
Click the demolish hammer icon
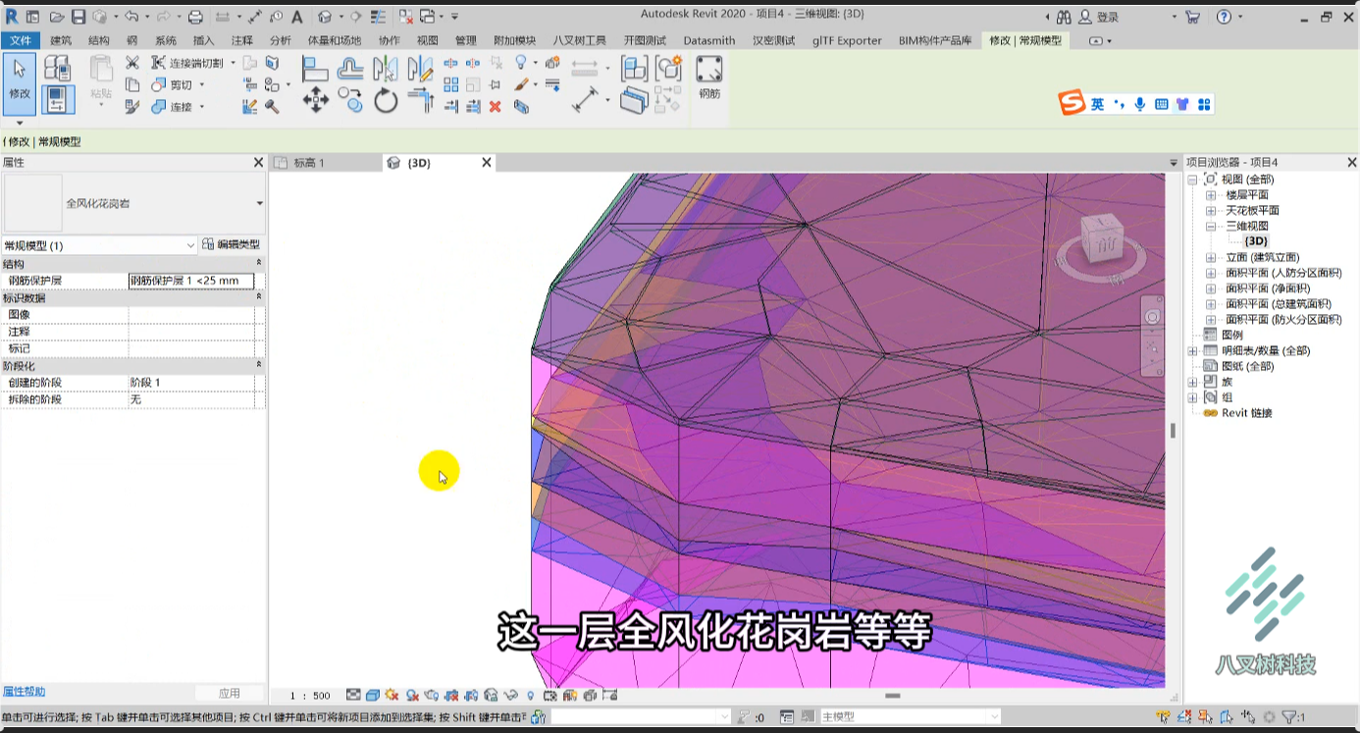272,107
